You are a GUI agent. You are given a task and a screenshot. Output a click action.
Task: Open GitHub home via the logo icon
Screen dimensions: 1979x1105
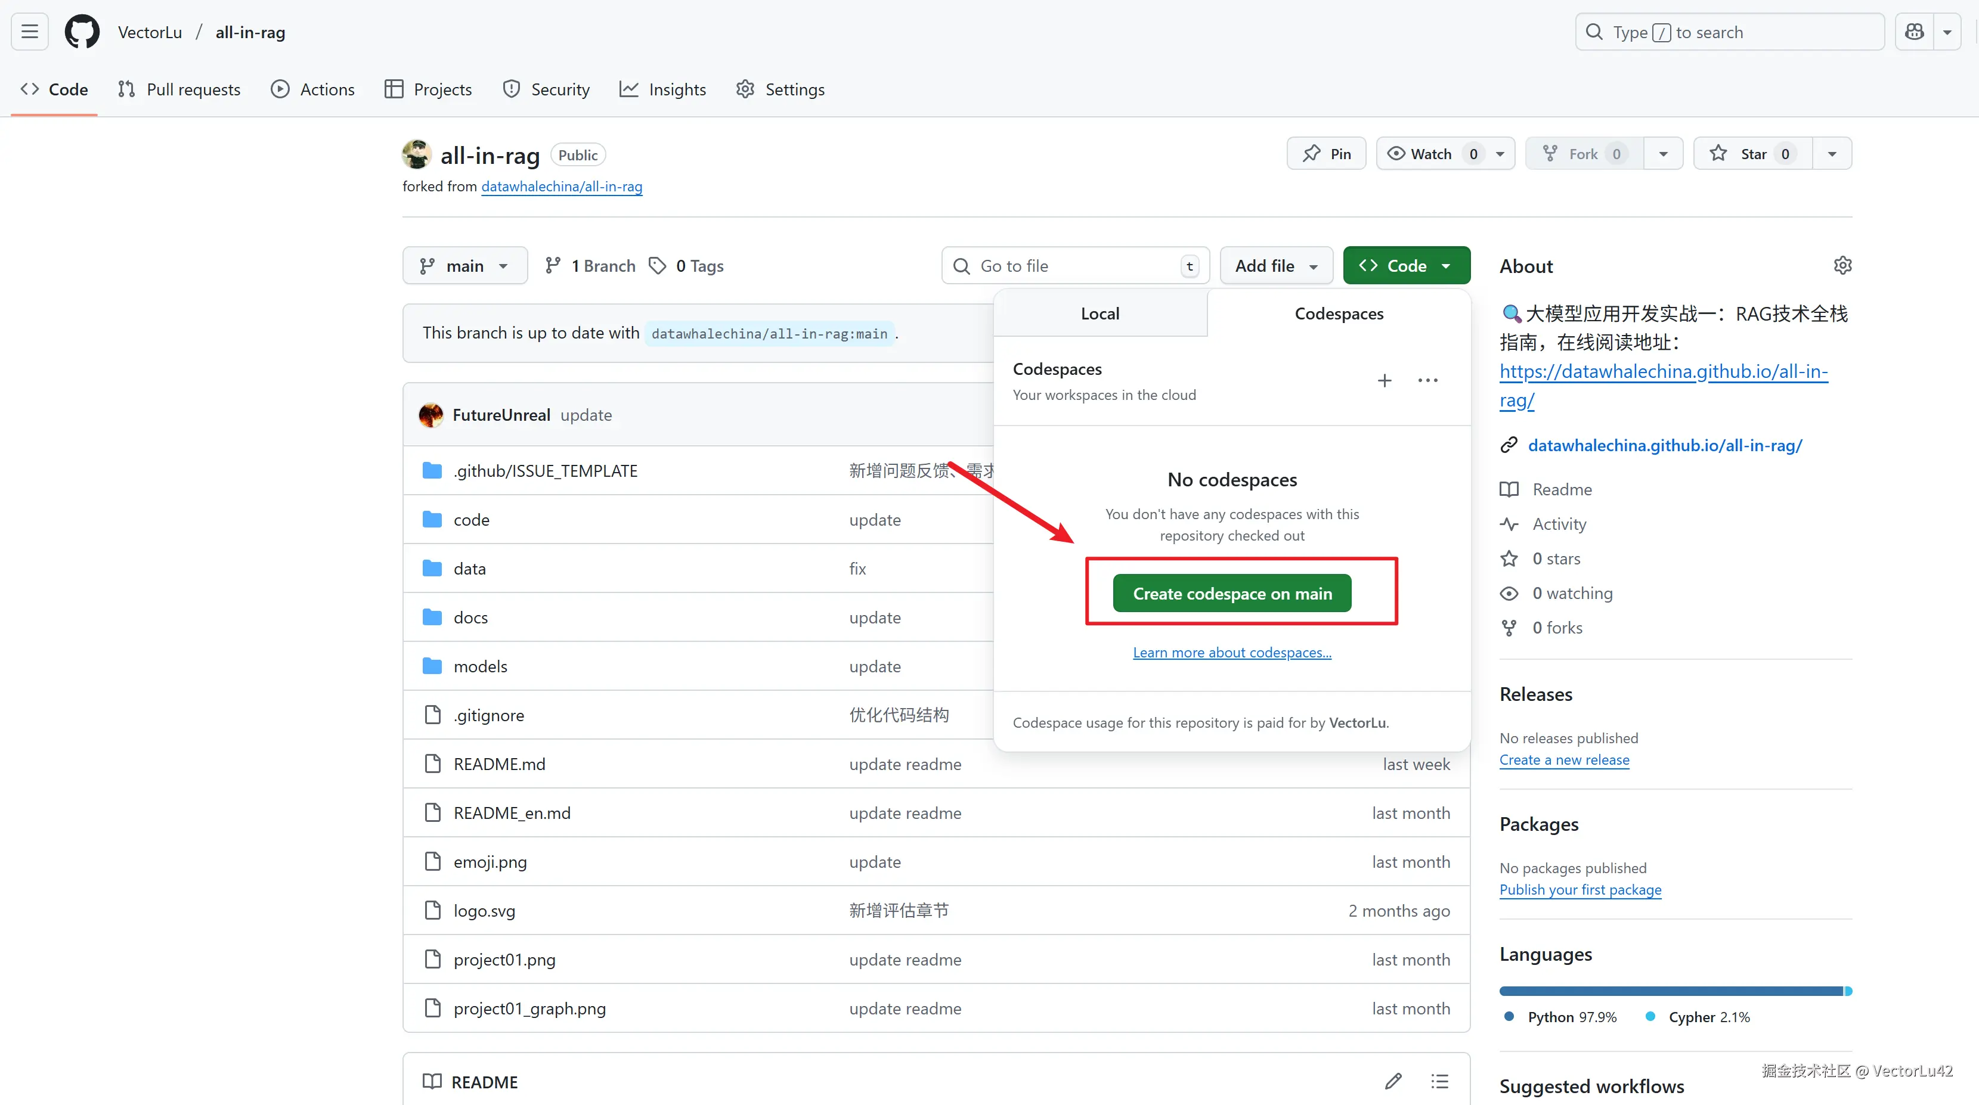(82, 32)
